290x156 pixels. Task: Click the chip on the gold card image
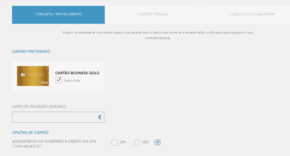tap(23, 75)
